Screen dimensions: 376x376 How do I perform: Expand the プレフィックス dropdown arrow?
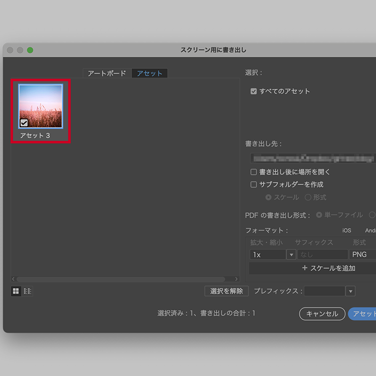(350, 291)
